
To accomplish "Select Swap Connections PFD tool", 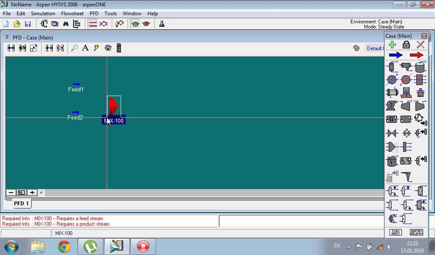I will click(x=60, y=48).
